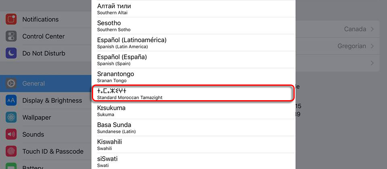Select Kiswahili Swahili language
Image resolution: width=387 pixels, height=169 pixels.
(x=193, y=144)
